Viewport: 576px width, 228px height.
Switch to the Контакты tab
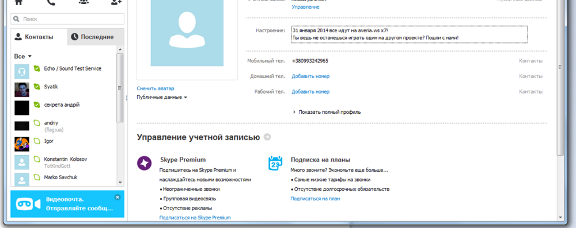pos(39,37)
